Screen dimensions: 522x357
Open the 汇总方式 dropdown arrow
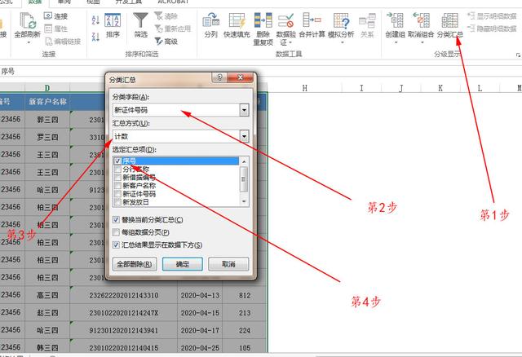(244, 136)
